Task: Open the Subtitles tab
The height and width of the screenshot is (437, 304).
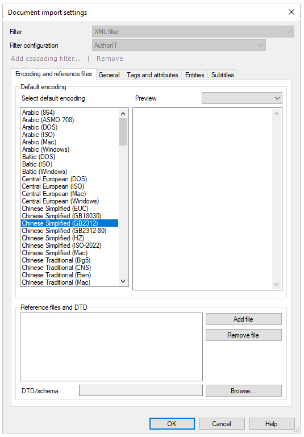Action: (x=222, y=75)
